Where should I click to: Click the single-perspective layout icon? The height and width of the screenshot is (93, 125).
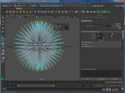coord(3,44)
